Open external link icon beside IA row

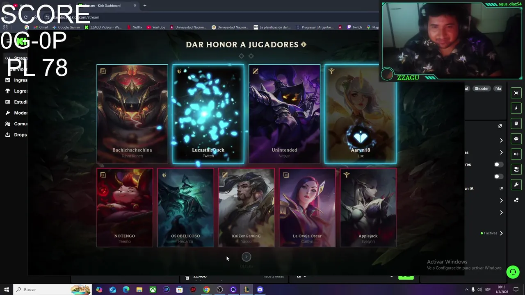point(501,188)
